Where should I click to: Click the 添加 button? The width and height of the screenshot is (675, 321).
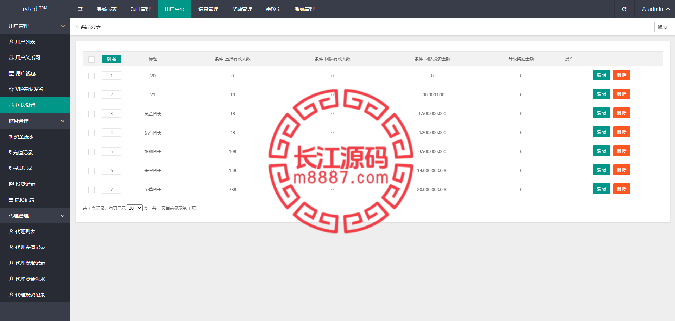(x=662, y=27)
